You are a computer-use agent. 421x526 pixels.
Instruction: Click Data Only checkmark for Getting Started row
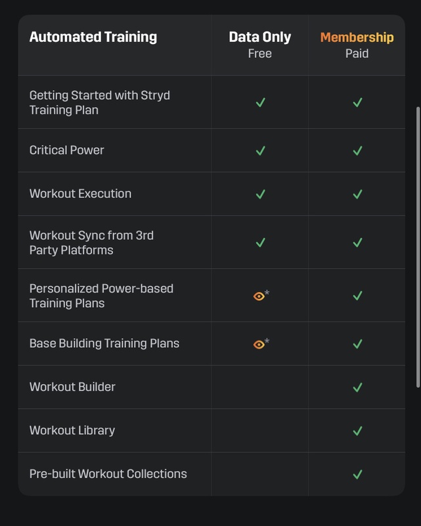(x=260, y=103)
